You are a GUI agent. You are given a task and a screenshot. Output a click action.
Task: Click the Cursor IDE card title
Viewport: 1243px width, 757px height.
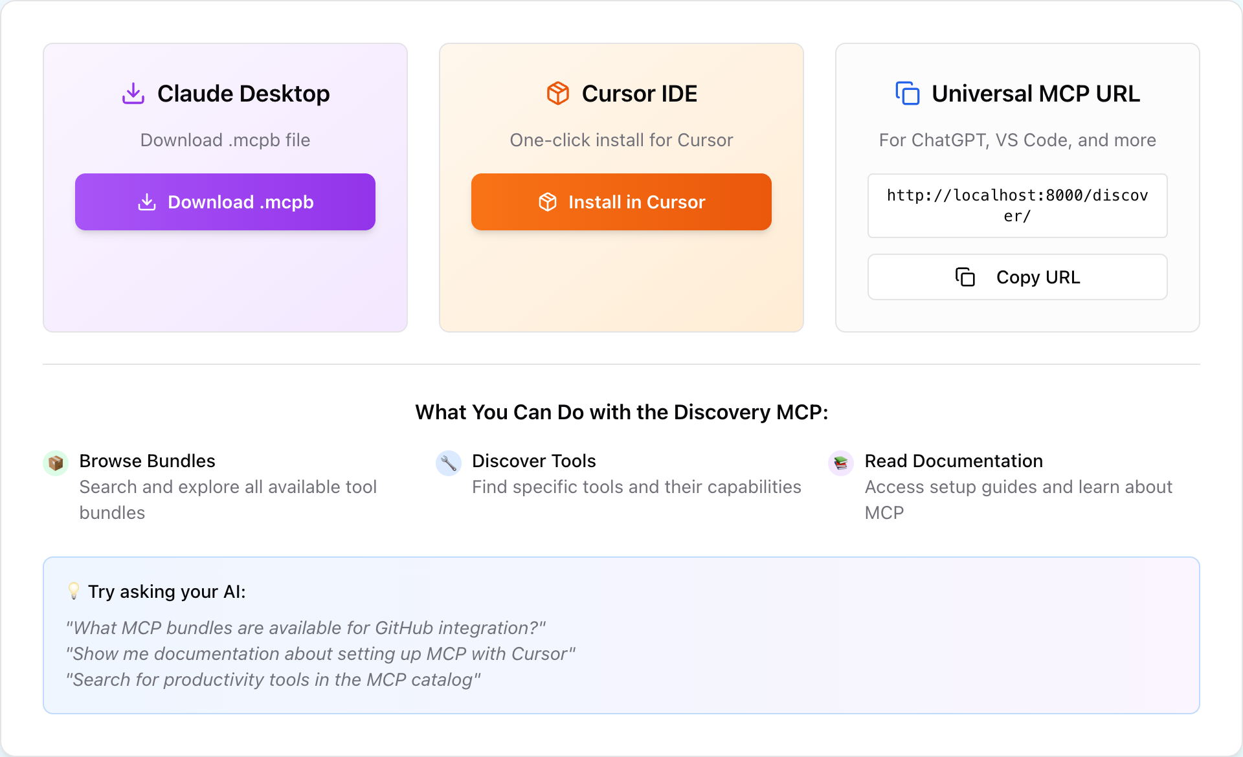[640, 93]
